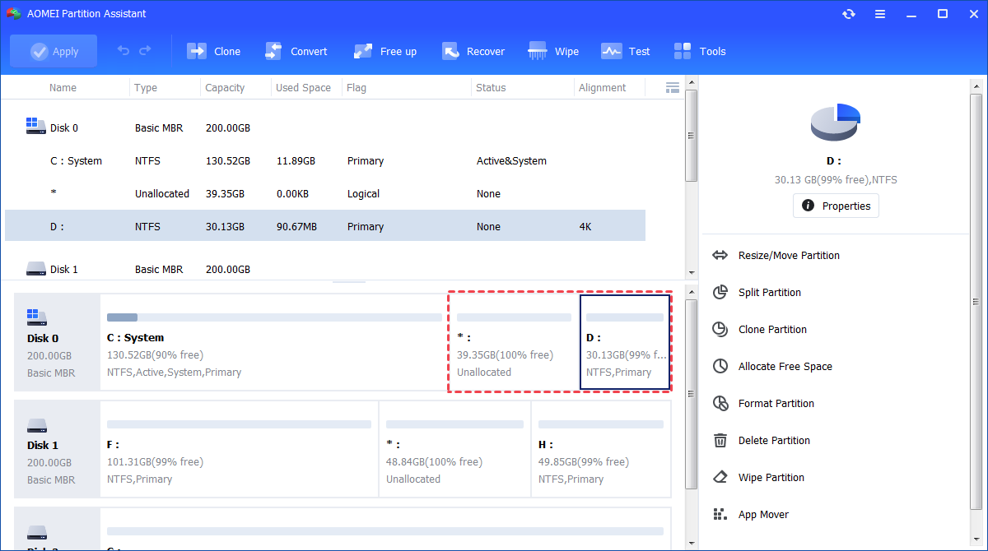Screen dimensions: 988x551
Task: Click H : partition usage bar
Action: pyautogui.click(x=601, y=424)
